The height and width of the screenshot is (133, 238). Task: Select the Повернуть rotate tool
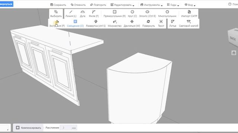[x=148, y=24]
